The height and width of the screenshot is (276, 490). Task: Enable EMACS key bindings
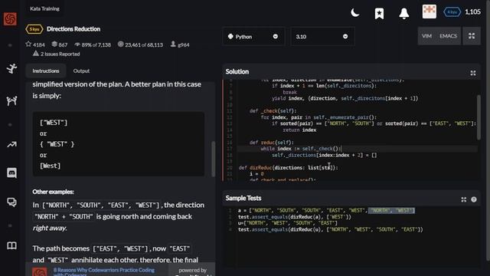tap(448, 36)
